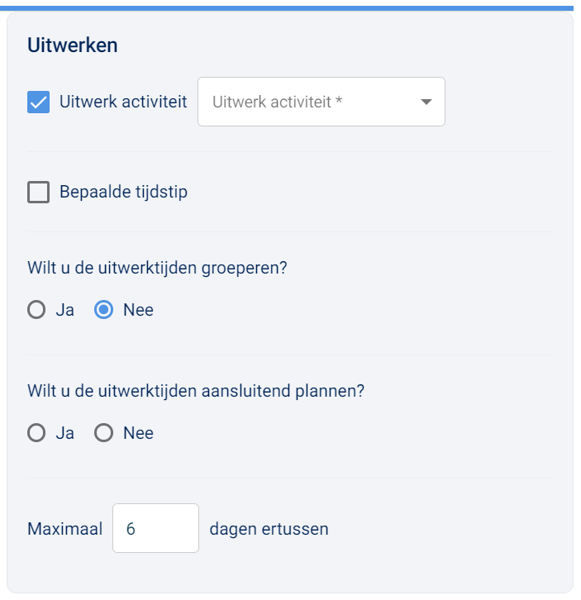The height and width of the screenshot is (600, 581).
Task: Click the "Nee" label under aansluitend plannen
Action: 138,433
